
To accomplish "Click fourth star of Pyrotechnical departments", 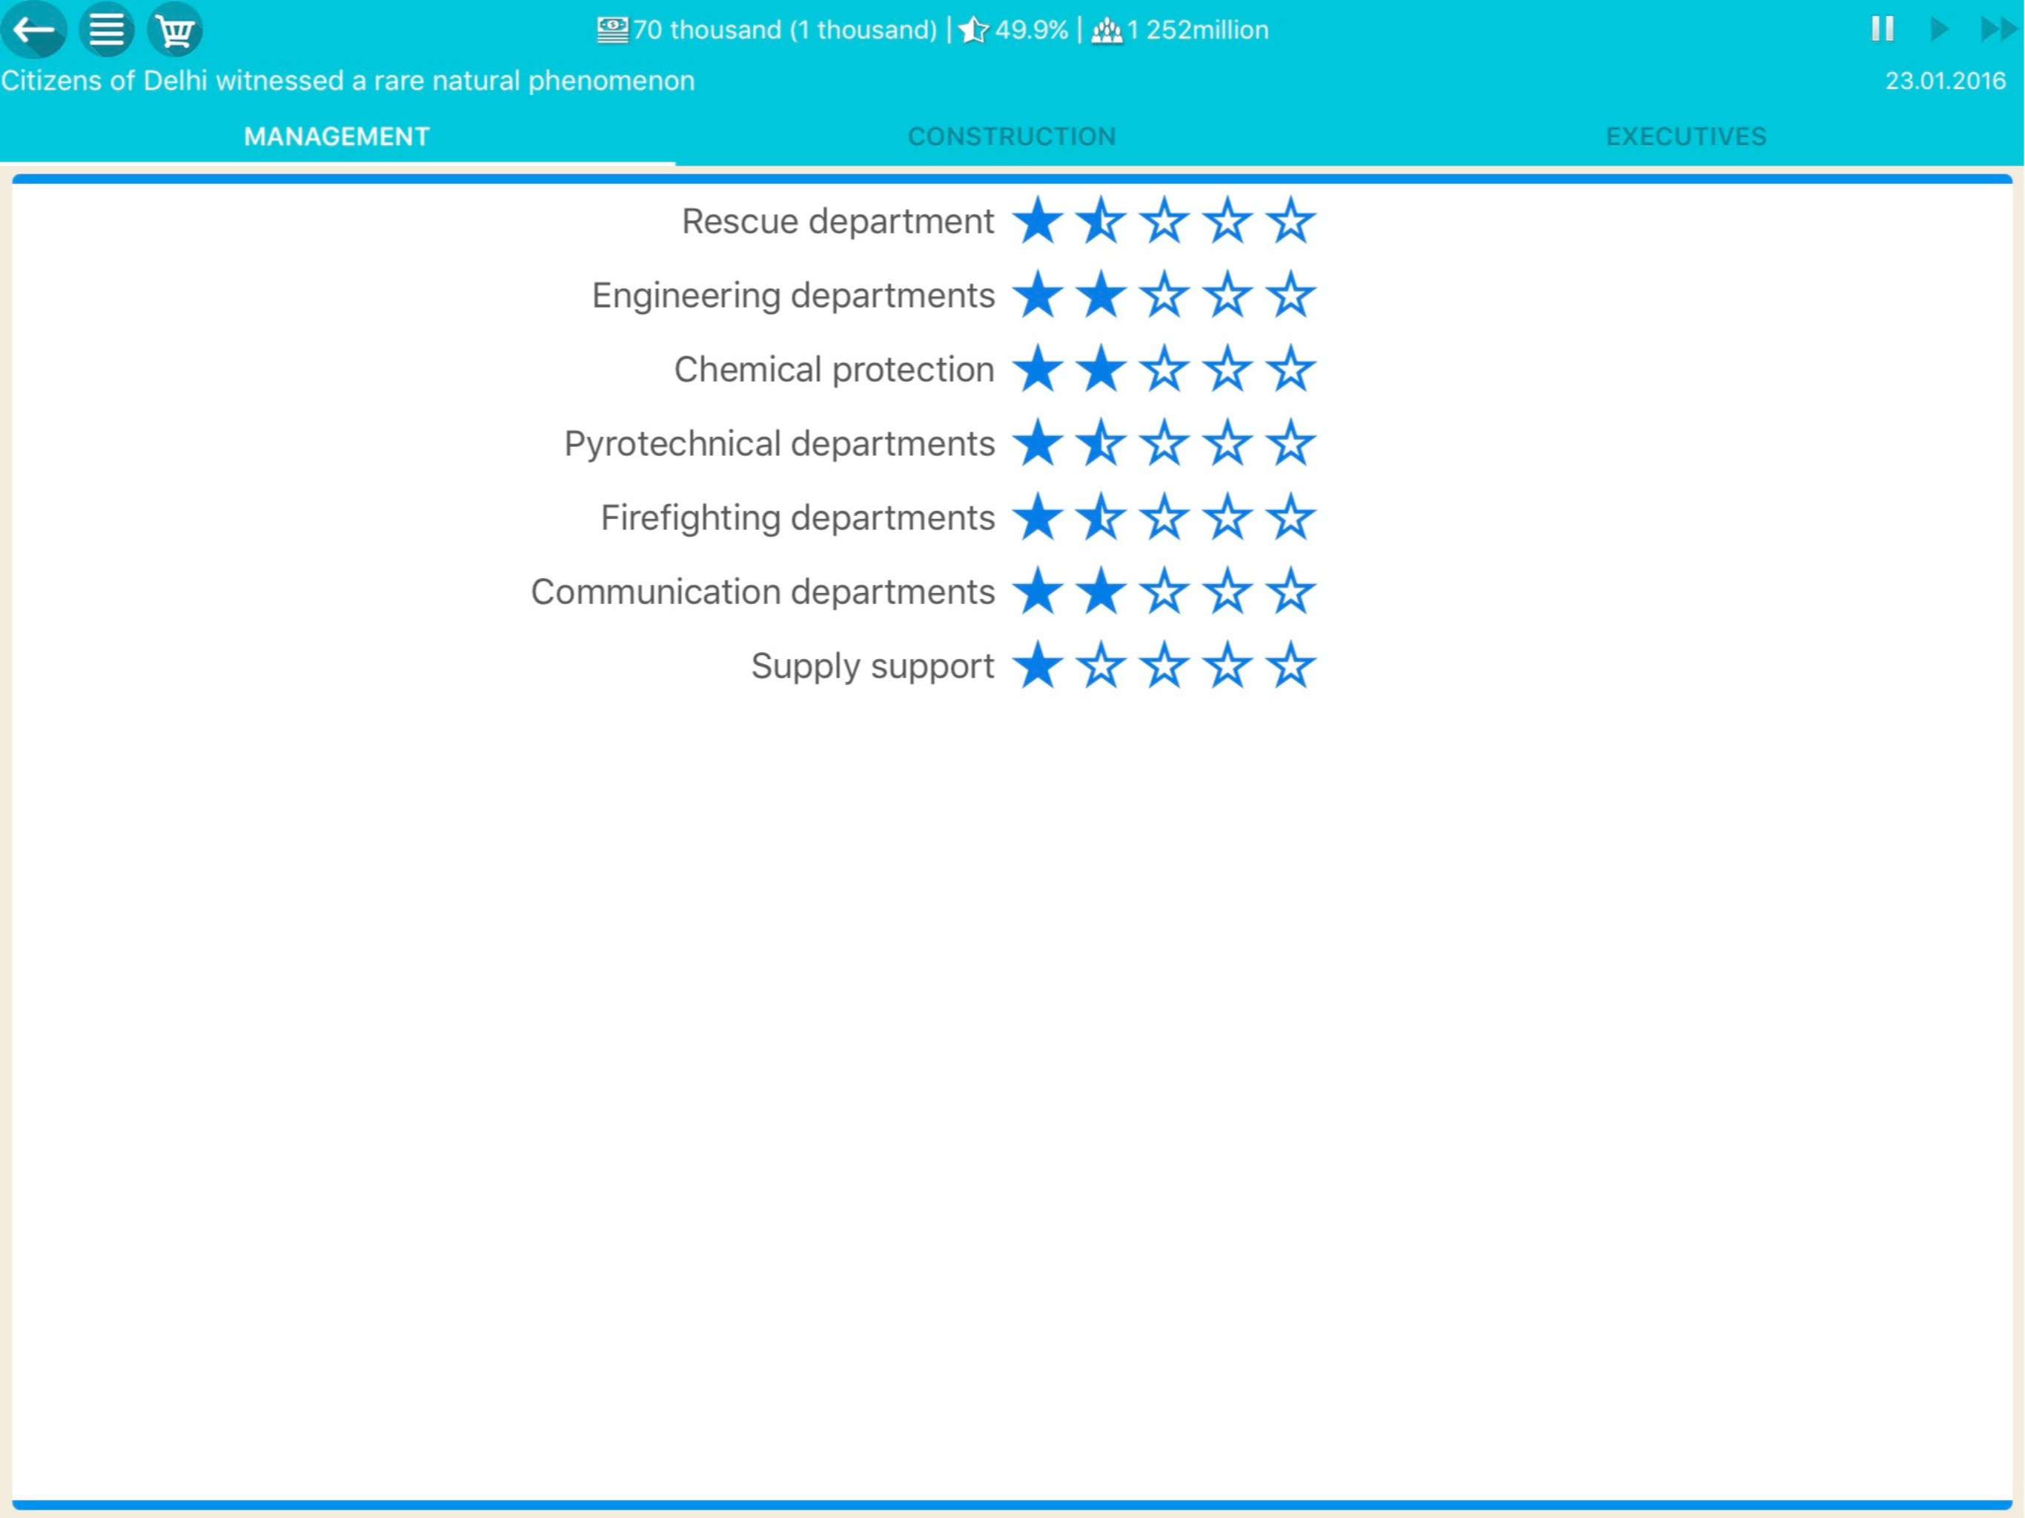I will click(1227, 444).
